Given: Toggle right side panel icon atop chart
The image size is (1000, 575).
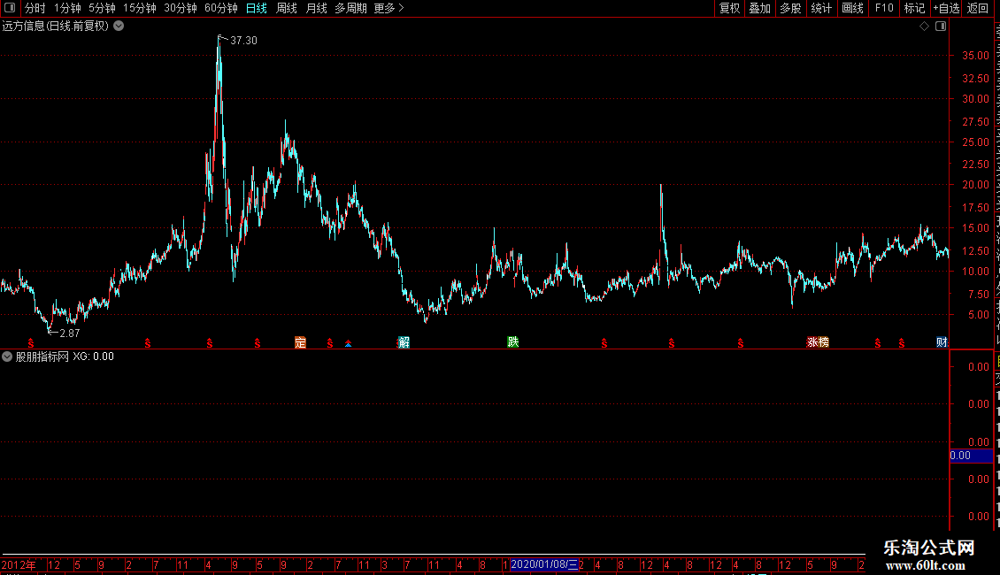Looking at the screenshot, I should click(941, 27).
